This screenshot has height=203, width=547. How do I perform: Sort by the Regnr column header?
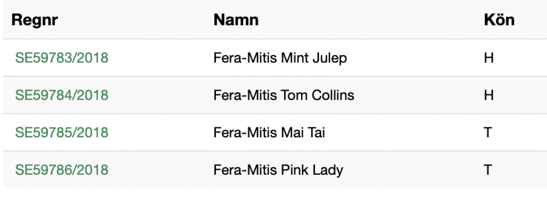click(35, 20)
